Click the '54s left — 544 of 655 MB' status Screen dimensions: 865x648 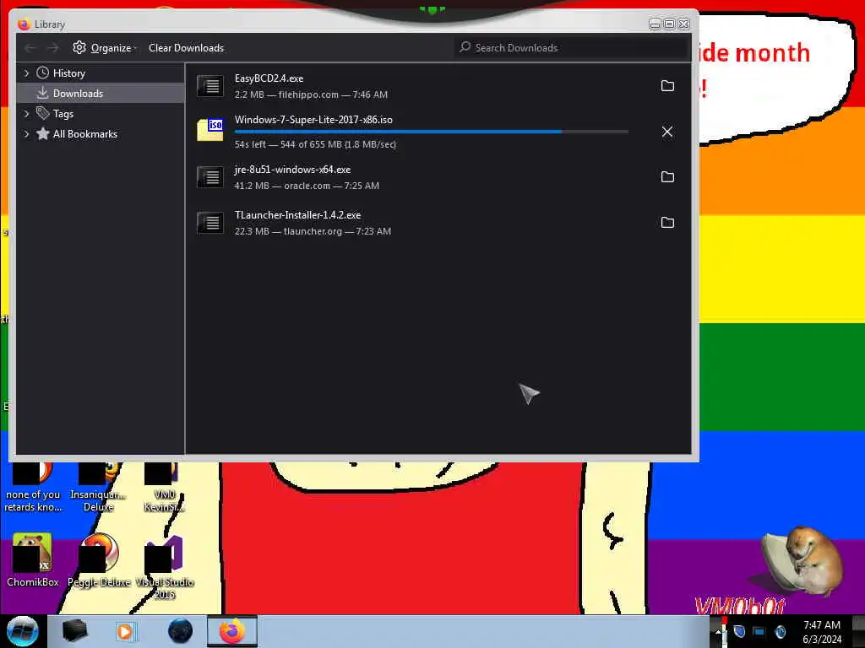pos(315,144)
